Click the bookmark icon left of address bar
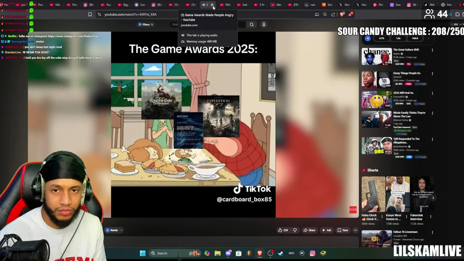Viewport: 464px width, 261px height. (x=90, y=14)
